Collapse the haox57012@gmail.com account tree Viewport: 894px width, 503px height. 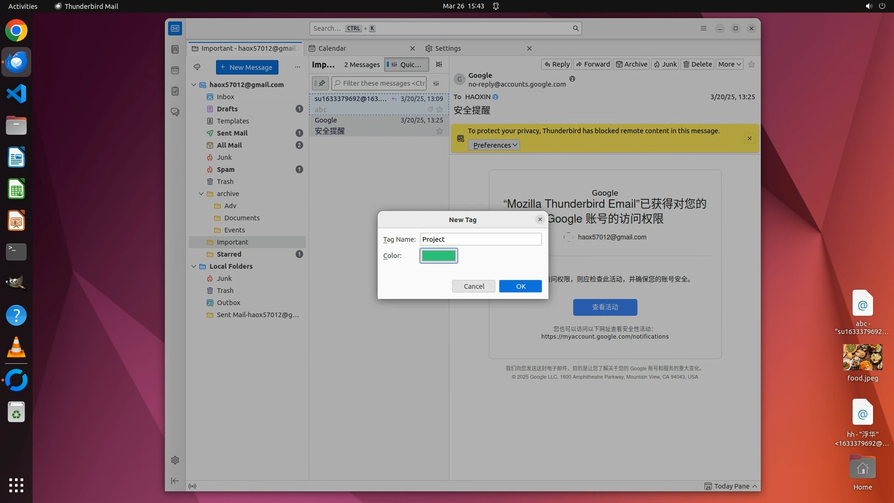194,85
